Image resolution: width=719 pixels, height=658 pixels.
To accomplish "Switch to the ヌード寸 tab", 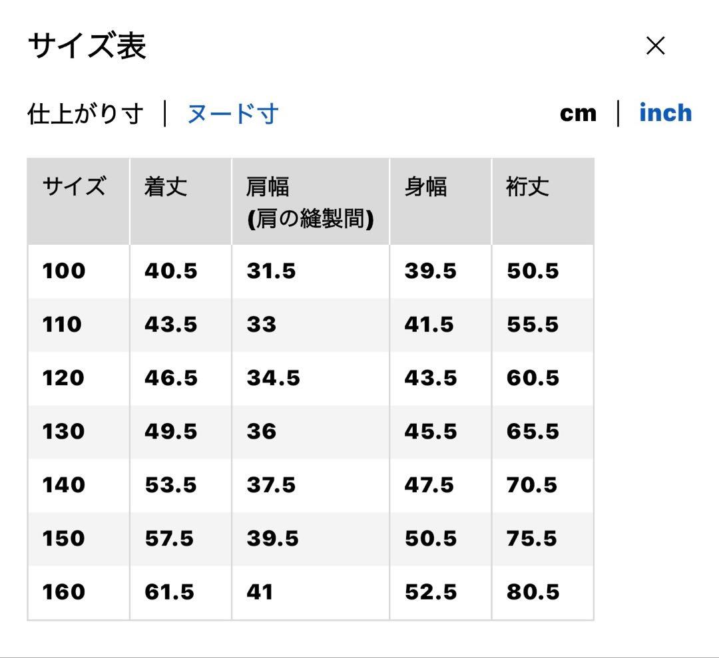I will click(x=232, y=114).
